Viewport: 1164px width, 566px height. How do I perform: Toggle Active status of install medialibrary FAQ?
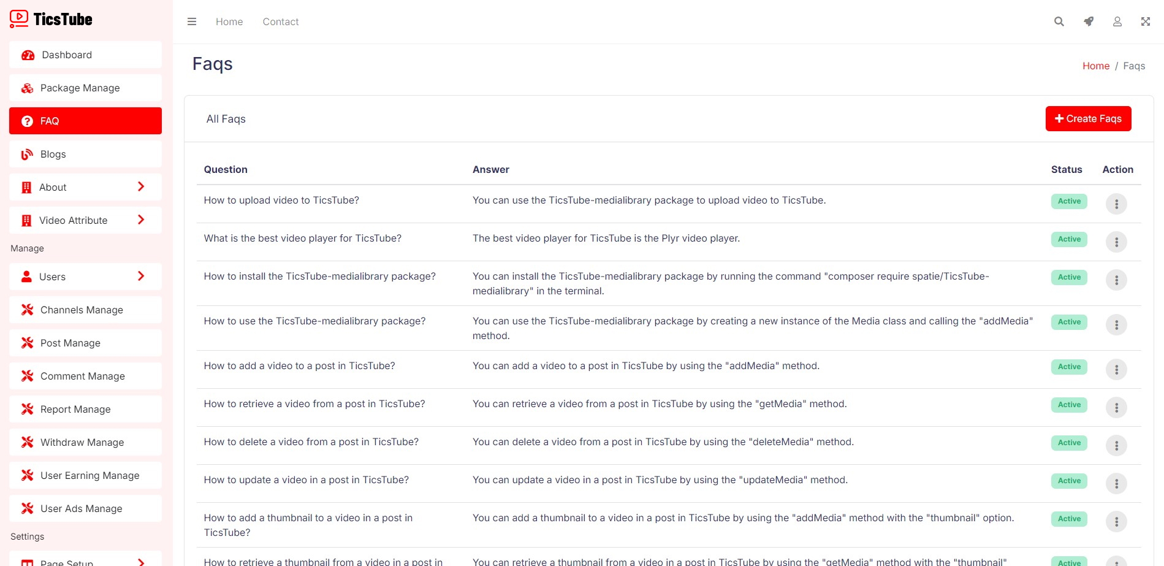1068,277
